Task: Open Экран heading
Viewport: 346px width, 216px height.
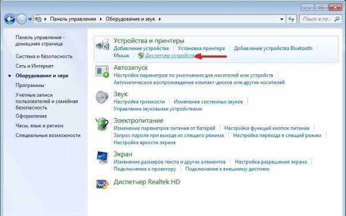Action: click(123, 154)
